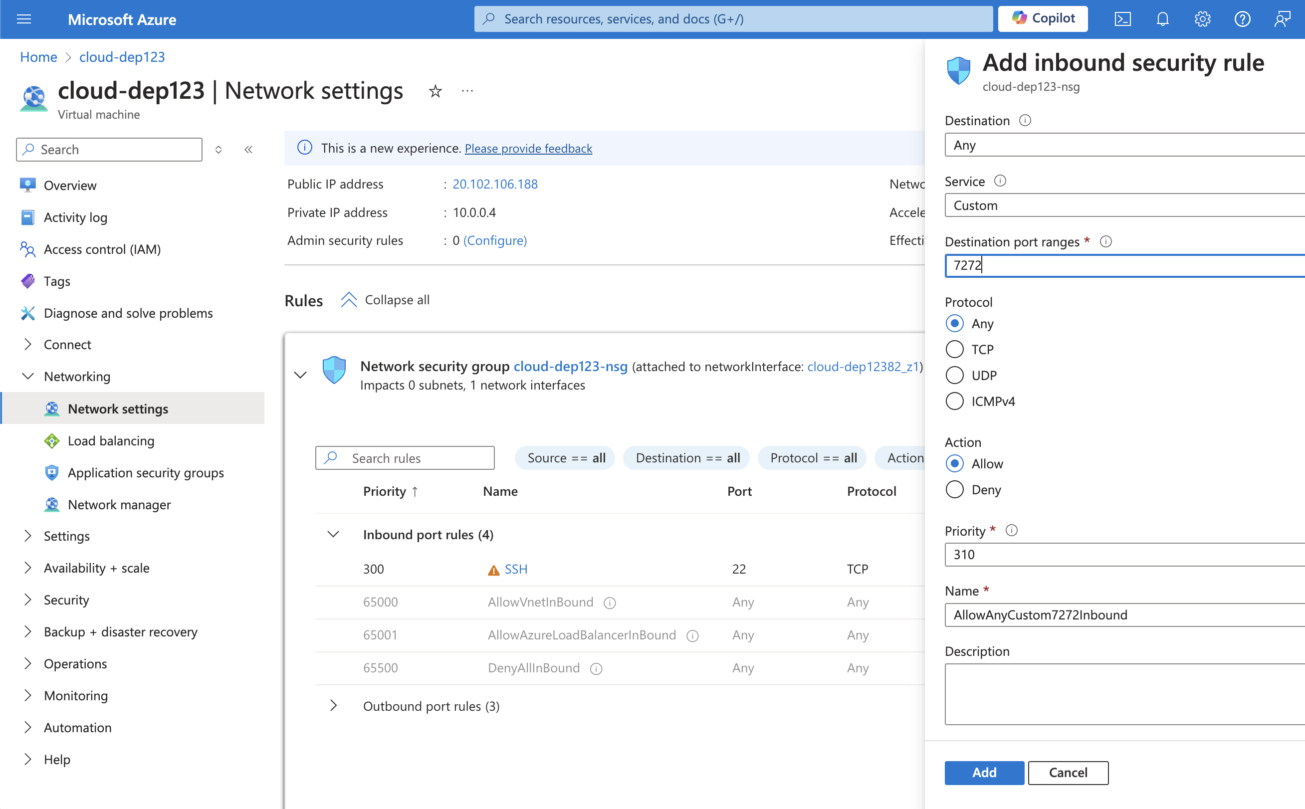Open the Service dropdown

coord(1125,205)
